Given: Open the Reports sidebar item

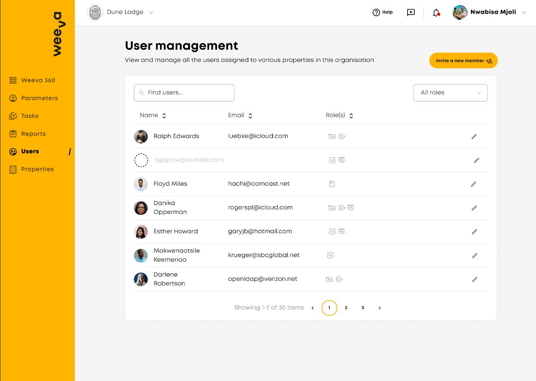Looking at the screenshot, I should tap(33, 134).
